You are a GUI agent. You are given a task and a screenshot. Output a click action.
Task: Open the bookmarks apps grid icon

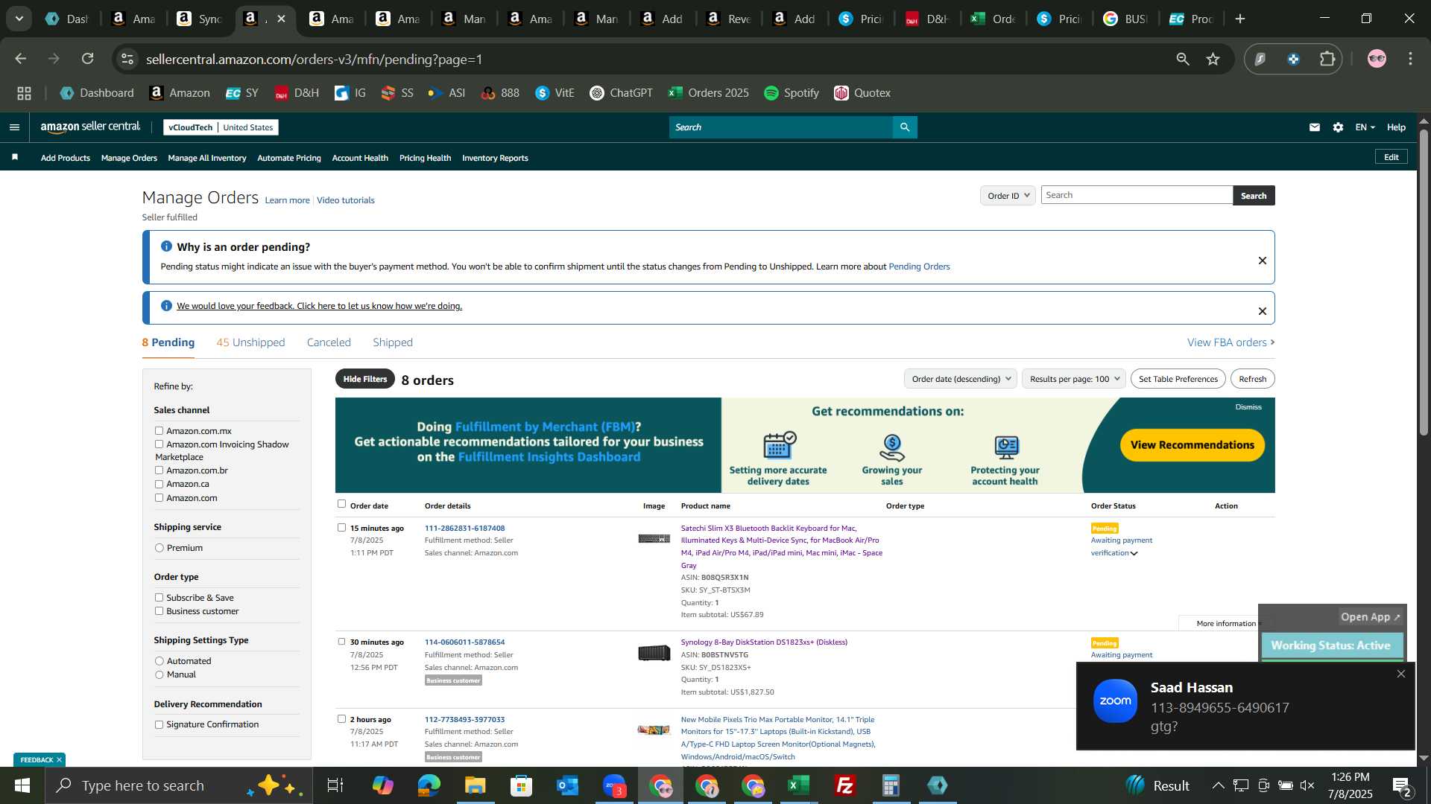coord(24,93)
